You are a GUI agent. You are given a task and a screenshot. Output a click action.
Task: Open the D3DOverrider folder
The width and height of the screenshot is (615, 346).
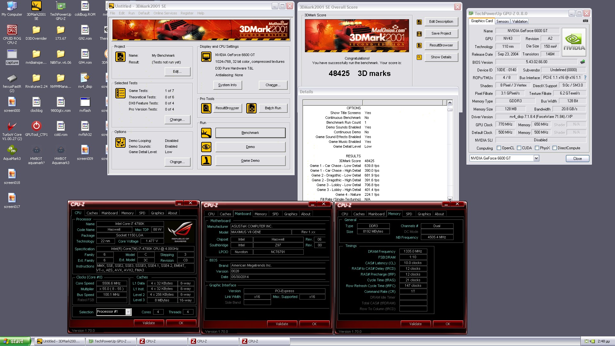[36, 33]
